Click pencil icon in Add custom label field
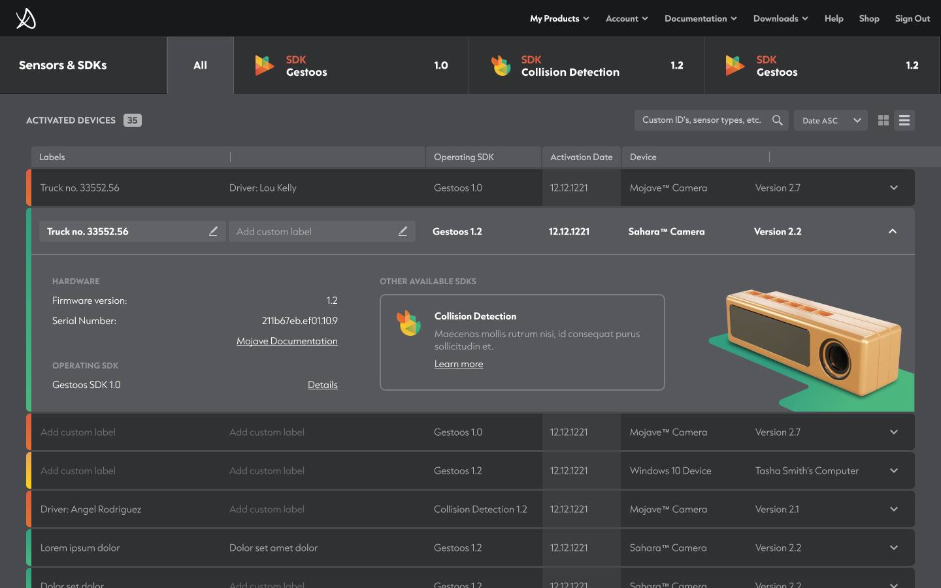The width and height of the screenshot is (941, 588). pyautogui.click(x=403, y=231)
